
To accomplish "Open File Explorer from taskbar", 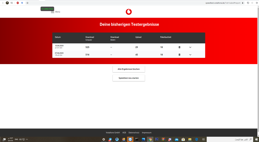I will [x=190, y=139].
